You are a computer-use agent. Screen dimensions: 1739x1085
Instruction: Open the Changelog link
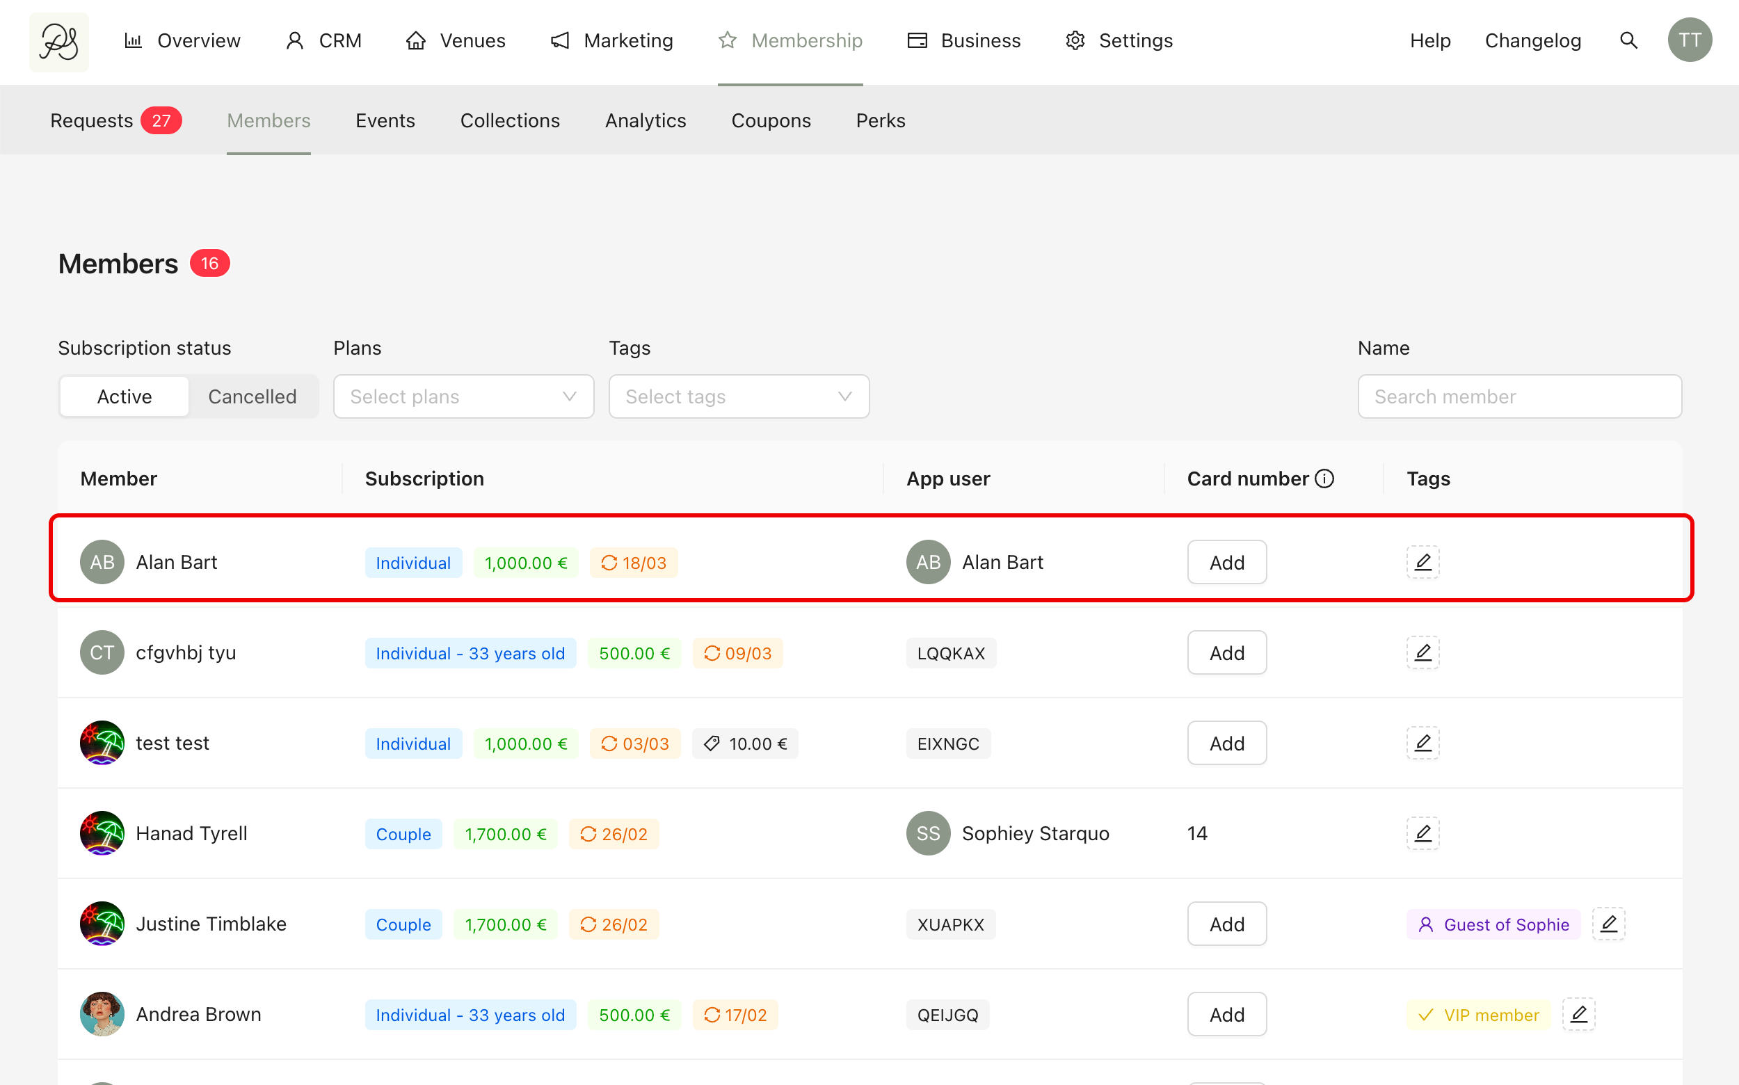tap(1532, 41)
